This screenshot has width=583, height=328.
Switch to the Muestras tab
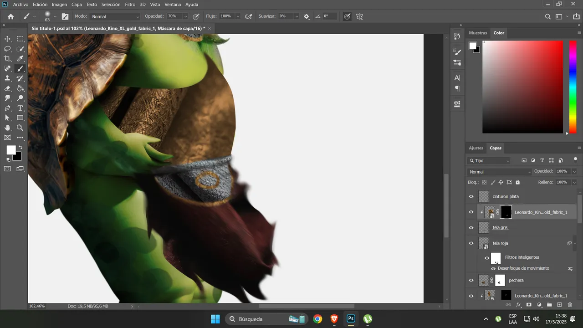click(x=478, y=33)
